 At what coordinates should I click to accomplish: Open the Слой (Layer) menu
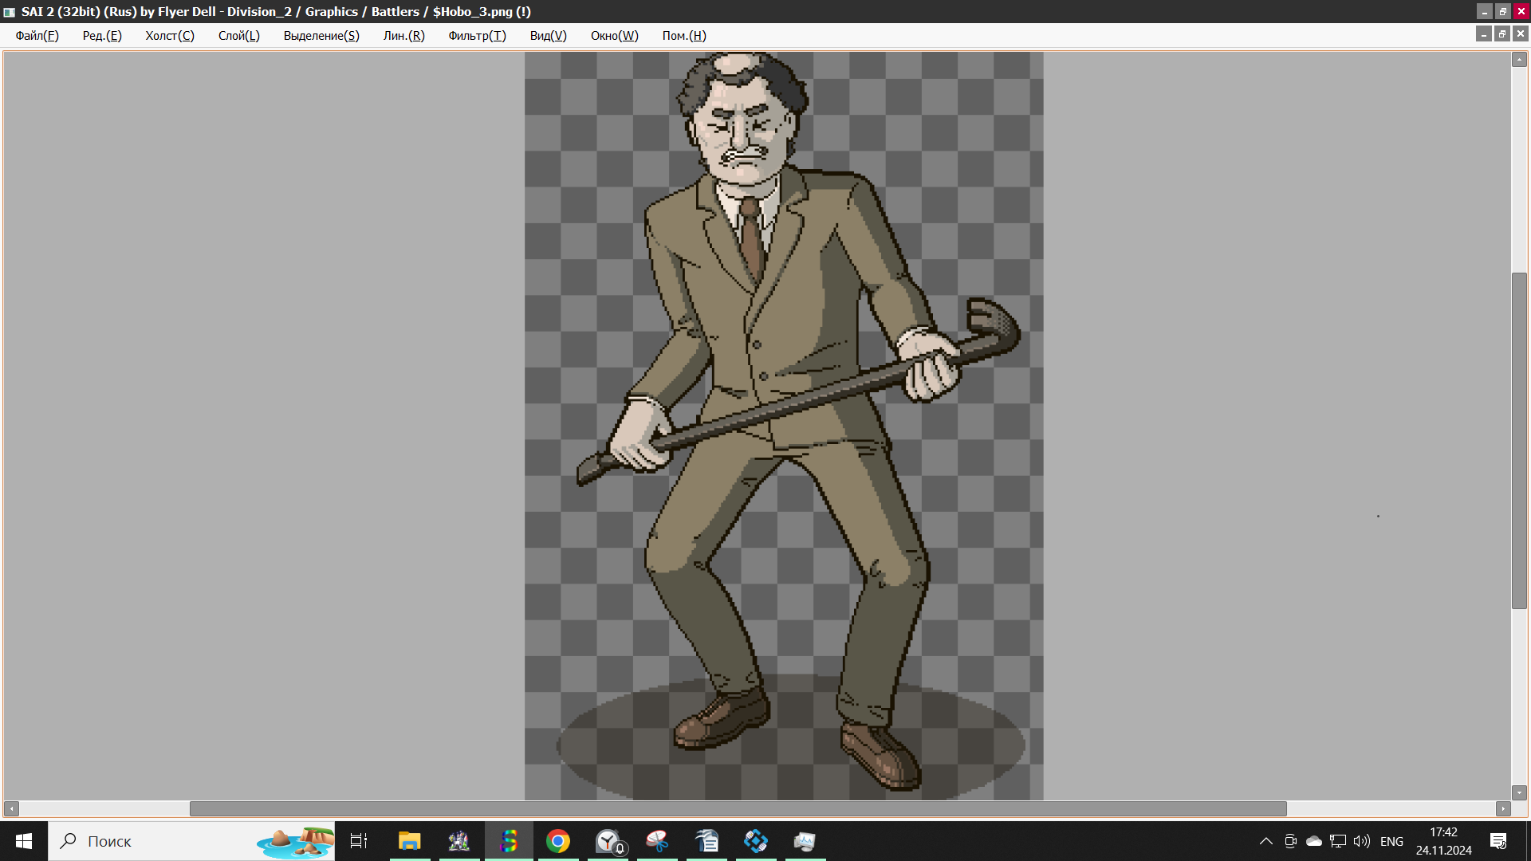click(x=238, y=36)
